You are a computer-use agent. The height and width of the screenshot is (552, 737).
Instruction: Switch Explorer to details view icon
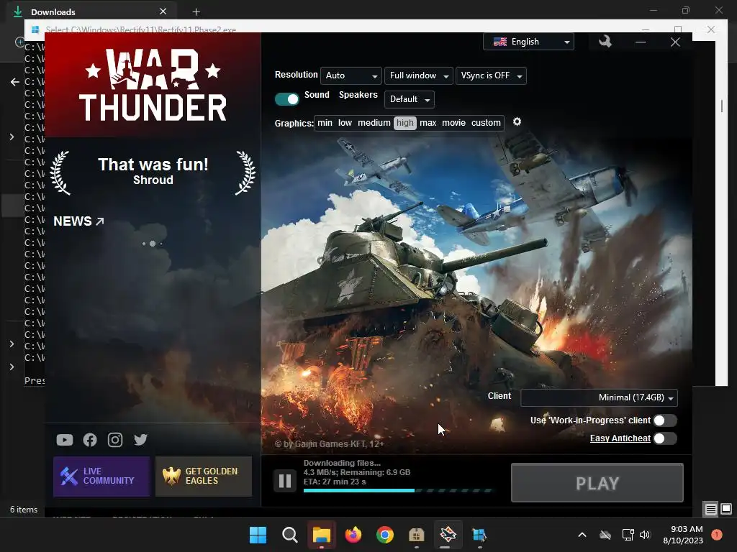click(x=710, y=510)
